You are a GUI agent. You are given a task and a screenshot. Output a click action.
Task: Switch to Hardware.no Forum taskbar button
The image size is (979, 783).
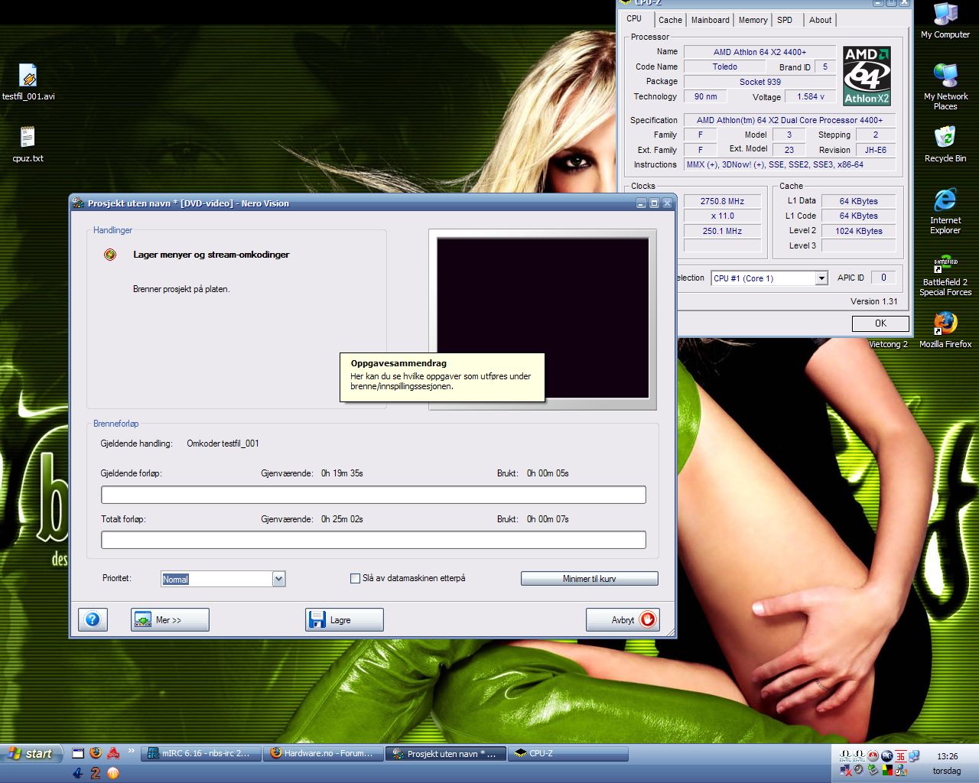click(323, 753)
